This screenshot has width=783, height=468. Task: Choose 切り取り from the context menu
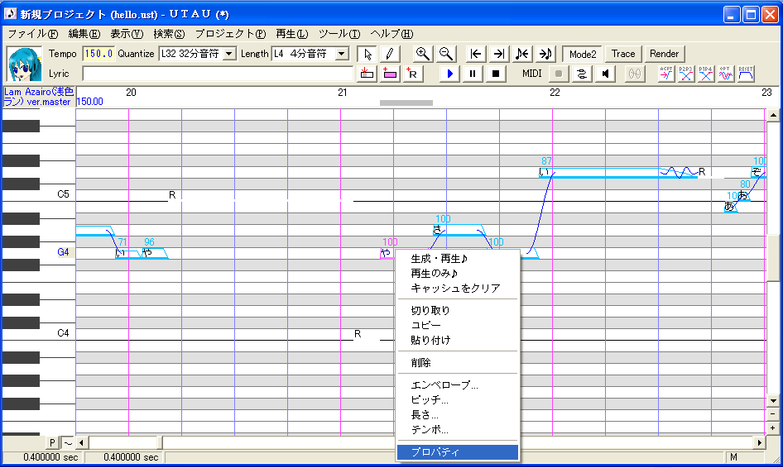[458, 310]
